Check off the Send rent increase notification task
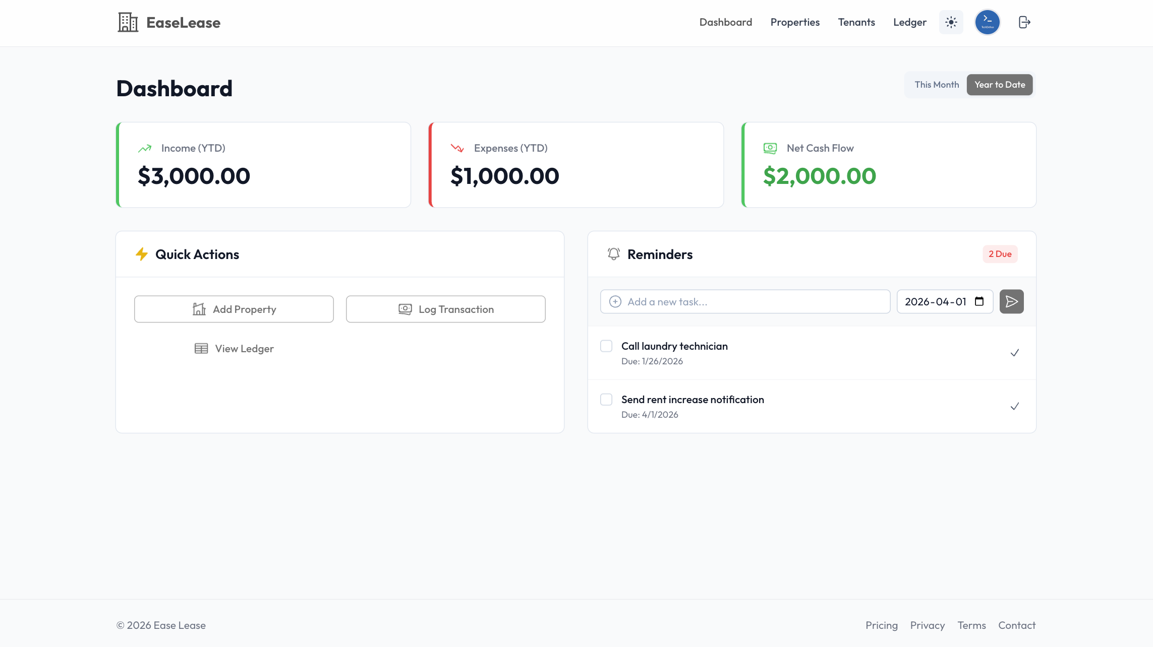This screenshot has height=647, width=1153. click(606, 399)
